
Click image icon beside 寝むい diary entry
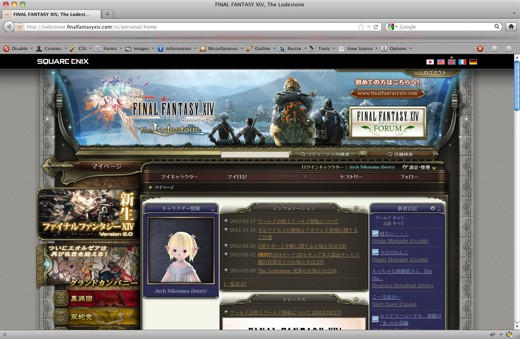point(375,233)
